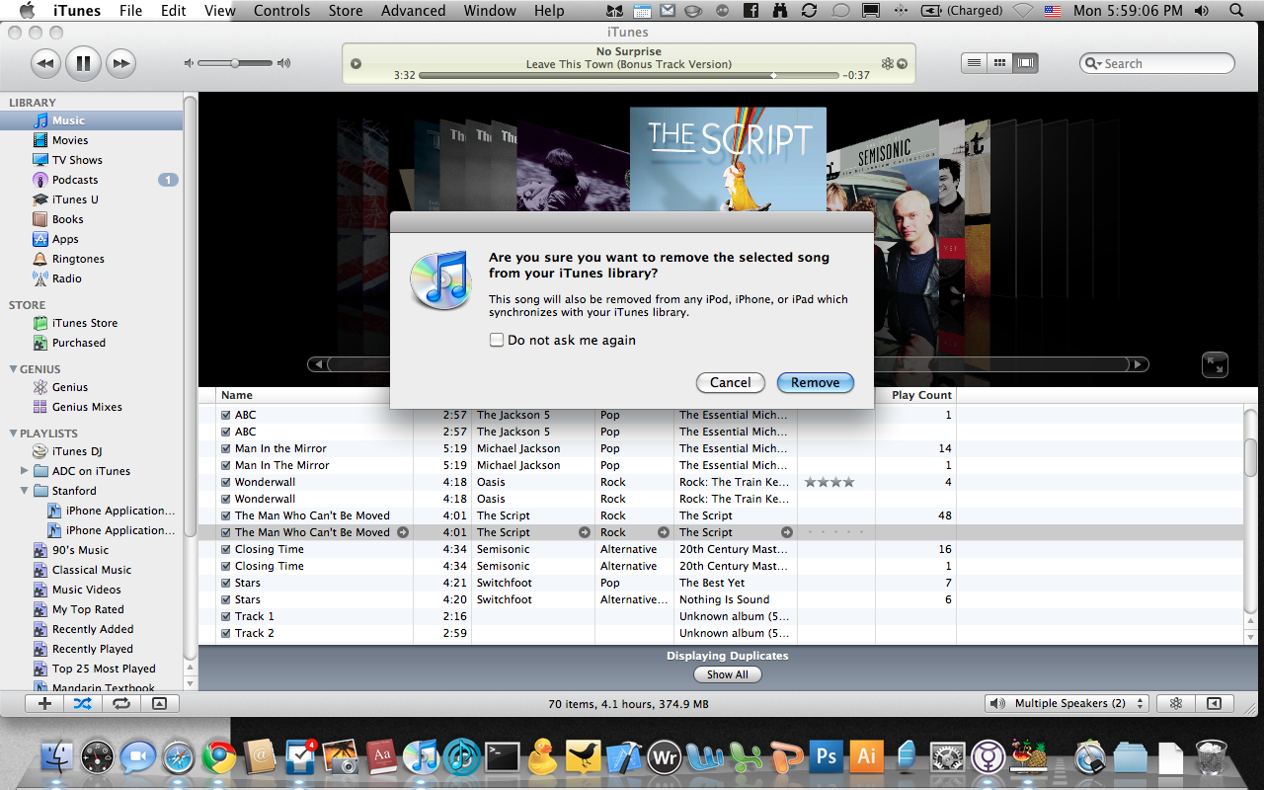Open the Edit menu

point(174,11)
